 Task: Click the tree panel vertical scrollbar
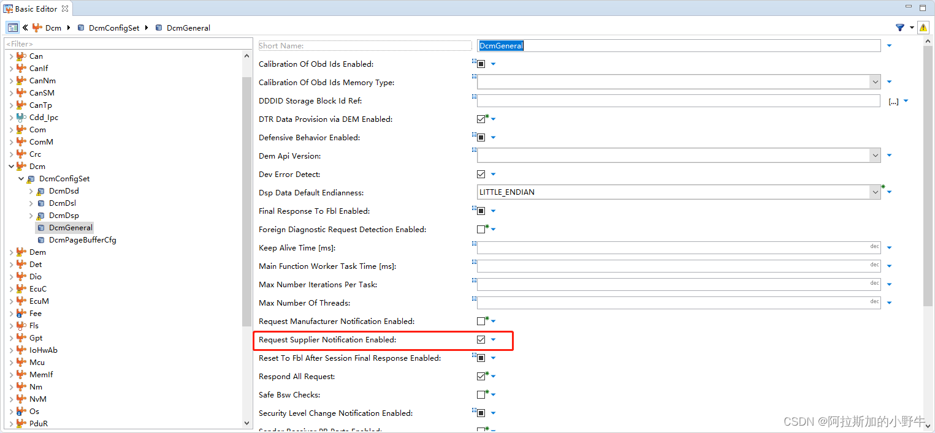click(247, 202)
